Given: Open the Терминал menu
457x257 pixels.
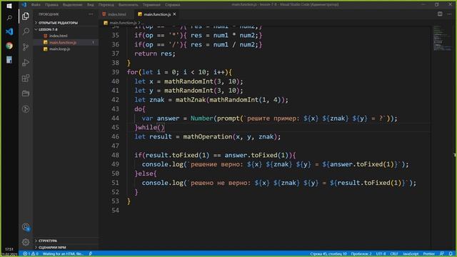Looking at the screenshot, I should point(151,5).
